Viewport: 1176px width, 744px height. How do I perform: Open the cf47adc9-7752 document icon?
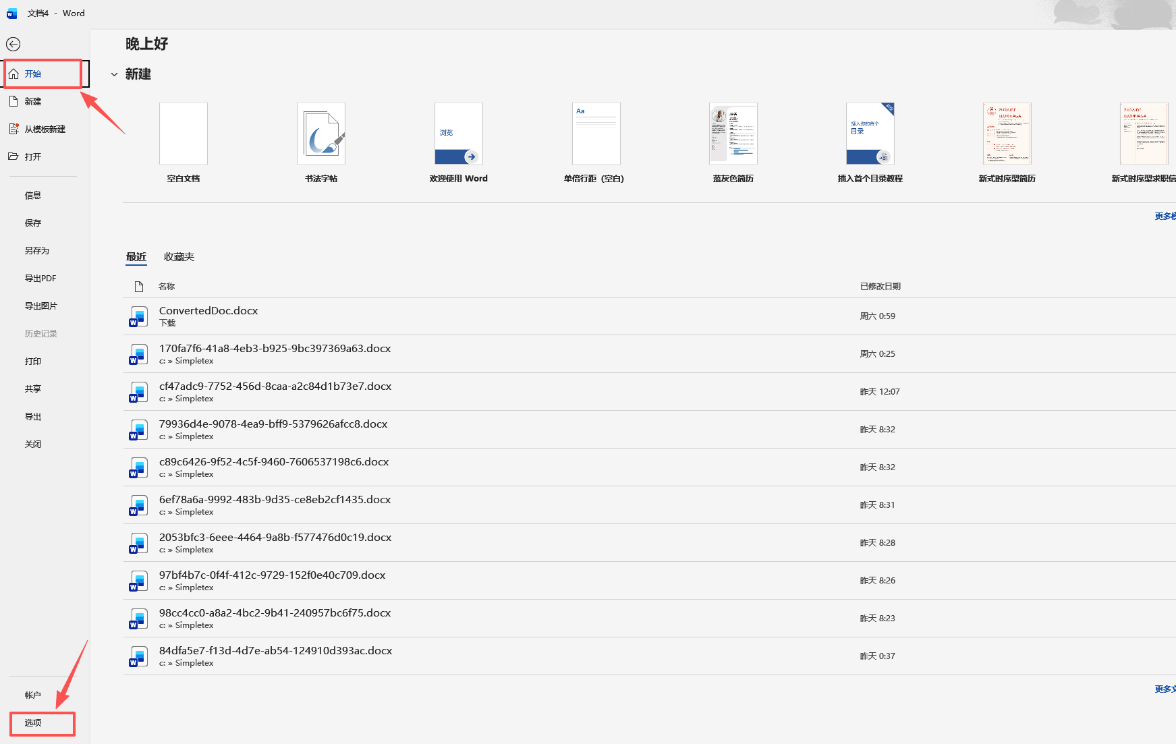(x=138, y=392)
